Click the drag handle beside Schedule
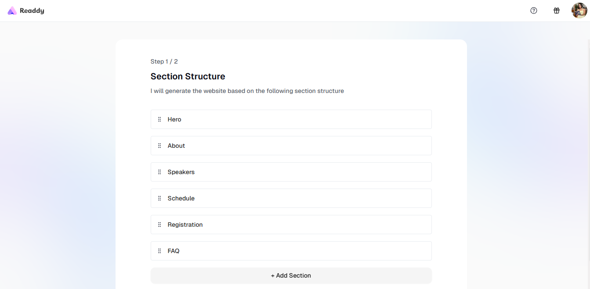Viewport: 590px width, 289px height. [159, 198]
